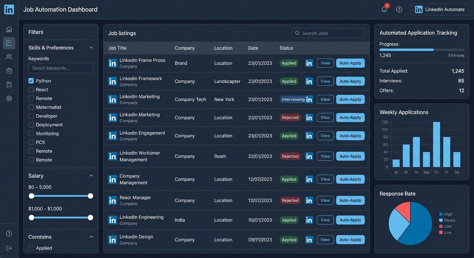The image size is (474, 258).
Task: Click LinkedIn icon after LinkedIn Engineering's Applied badge
Action: tap(309, 220)
